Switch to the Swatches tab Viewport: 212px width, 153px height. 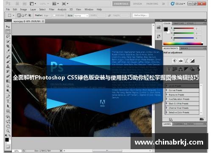click(x=179, y=23)
